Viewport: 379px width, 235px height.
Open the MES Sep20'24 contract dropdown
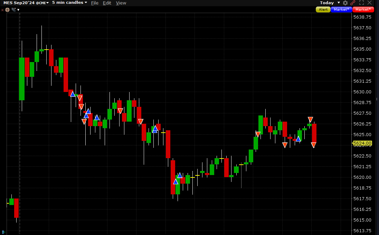(x=26, y=3)
